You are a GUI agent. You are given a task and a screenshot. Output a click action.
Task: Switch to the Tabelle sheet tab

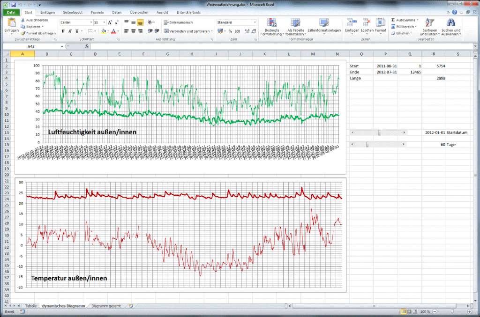30,306
